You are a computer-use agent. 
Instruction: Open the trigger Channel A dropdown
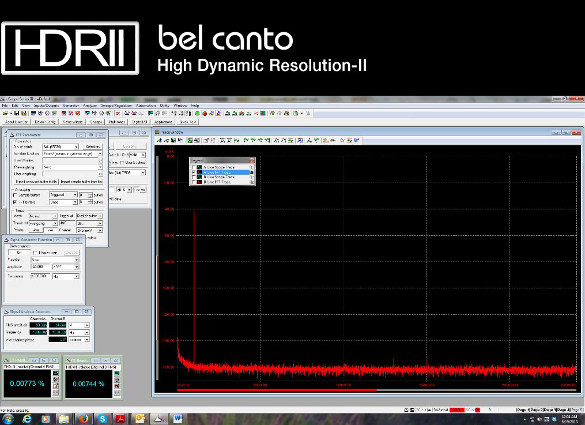(100, 230)
